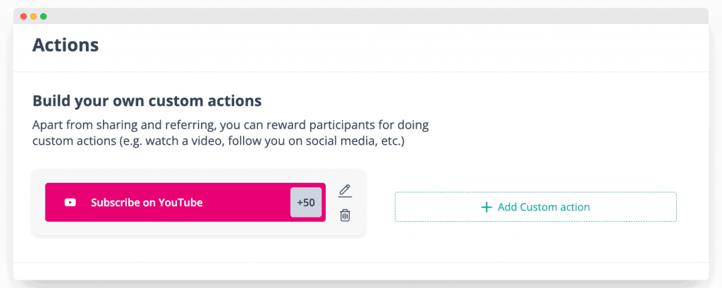Click the Add Custom action text
The image size is (722, 288).
click(544, 208)
